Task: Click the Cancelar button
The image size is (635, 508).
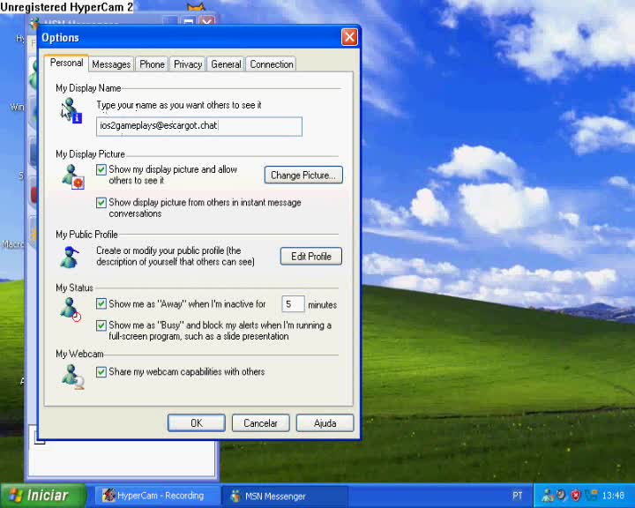Action: click(260, 423)
